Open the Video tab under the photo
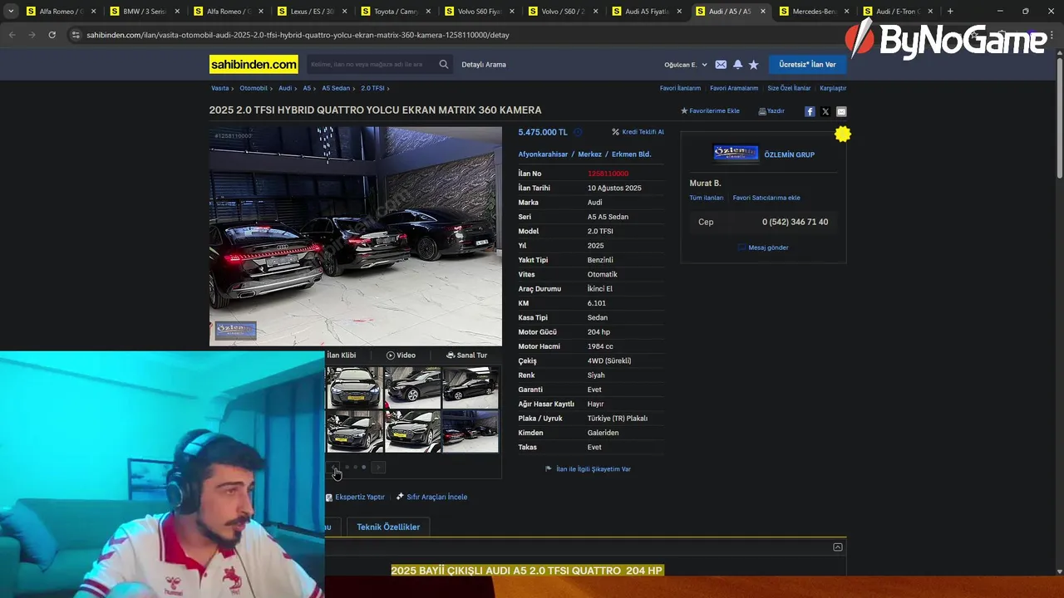The image size is (1064, 598). (401, 355)
